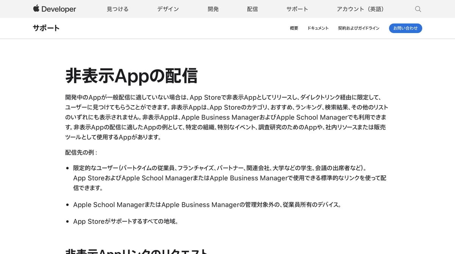
Task: Open the 見つける menu
Action: click(x=118, y=9)
